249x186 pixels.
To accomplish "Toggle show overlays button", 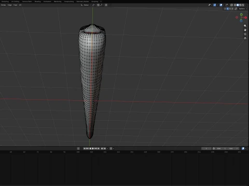I will pyautogui.click(x=221, y=5).
